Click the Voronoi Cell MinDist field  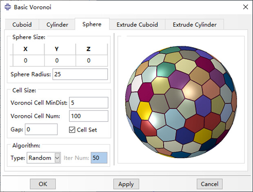[x=89, y=103]
